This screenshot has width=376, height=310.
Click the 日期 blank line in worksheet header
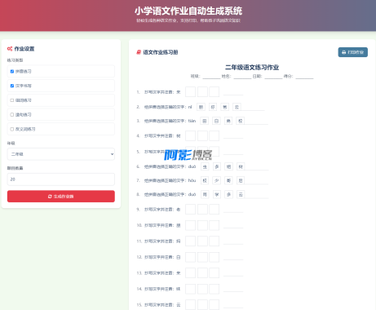(x=273, y=77)
